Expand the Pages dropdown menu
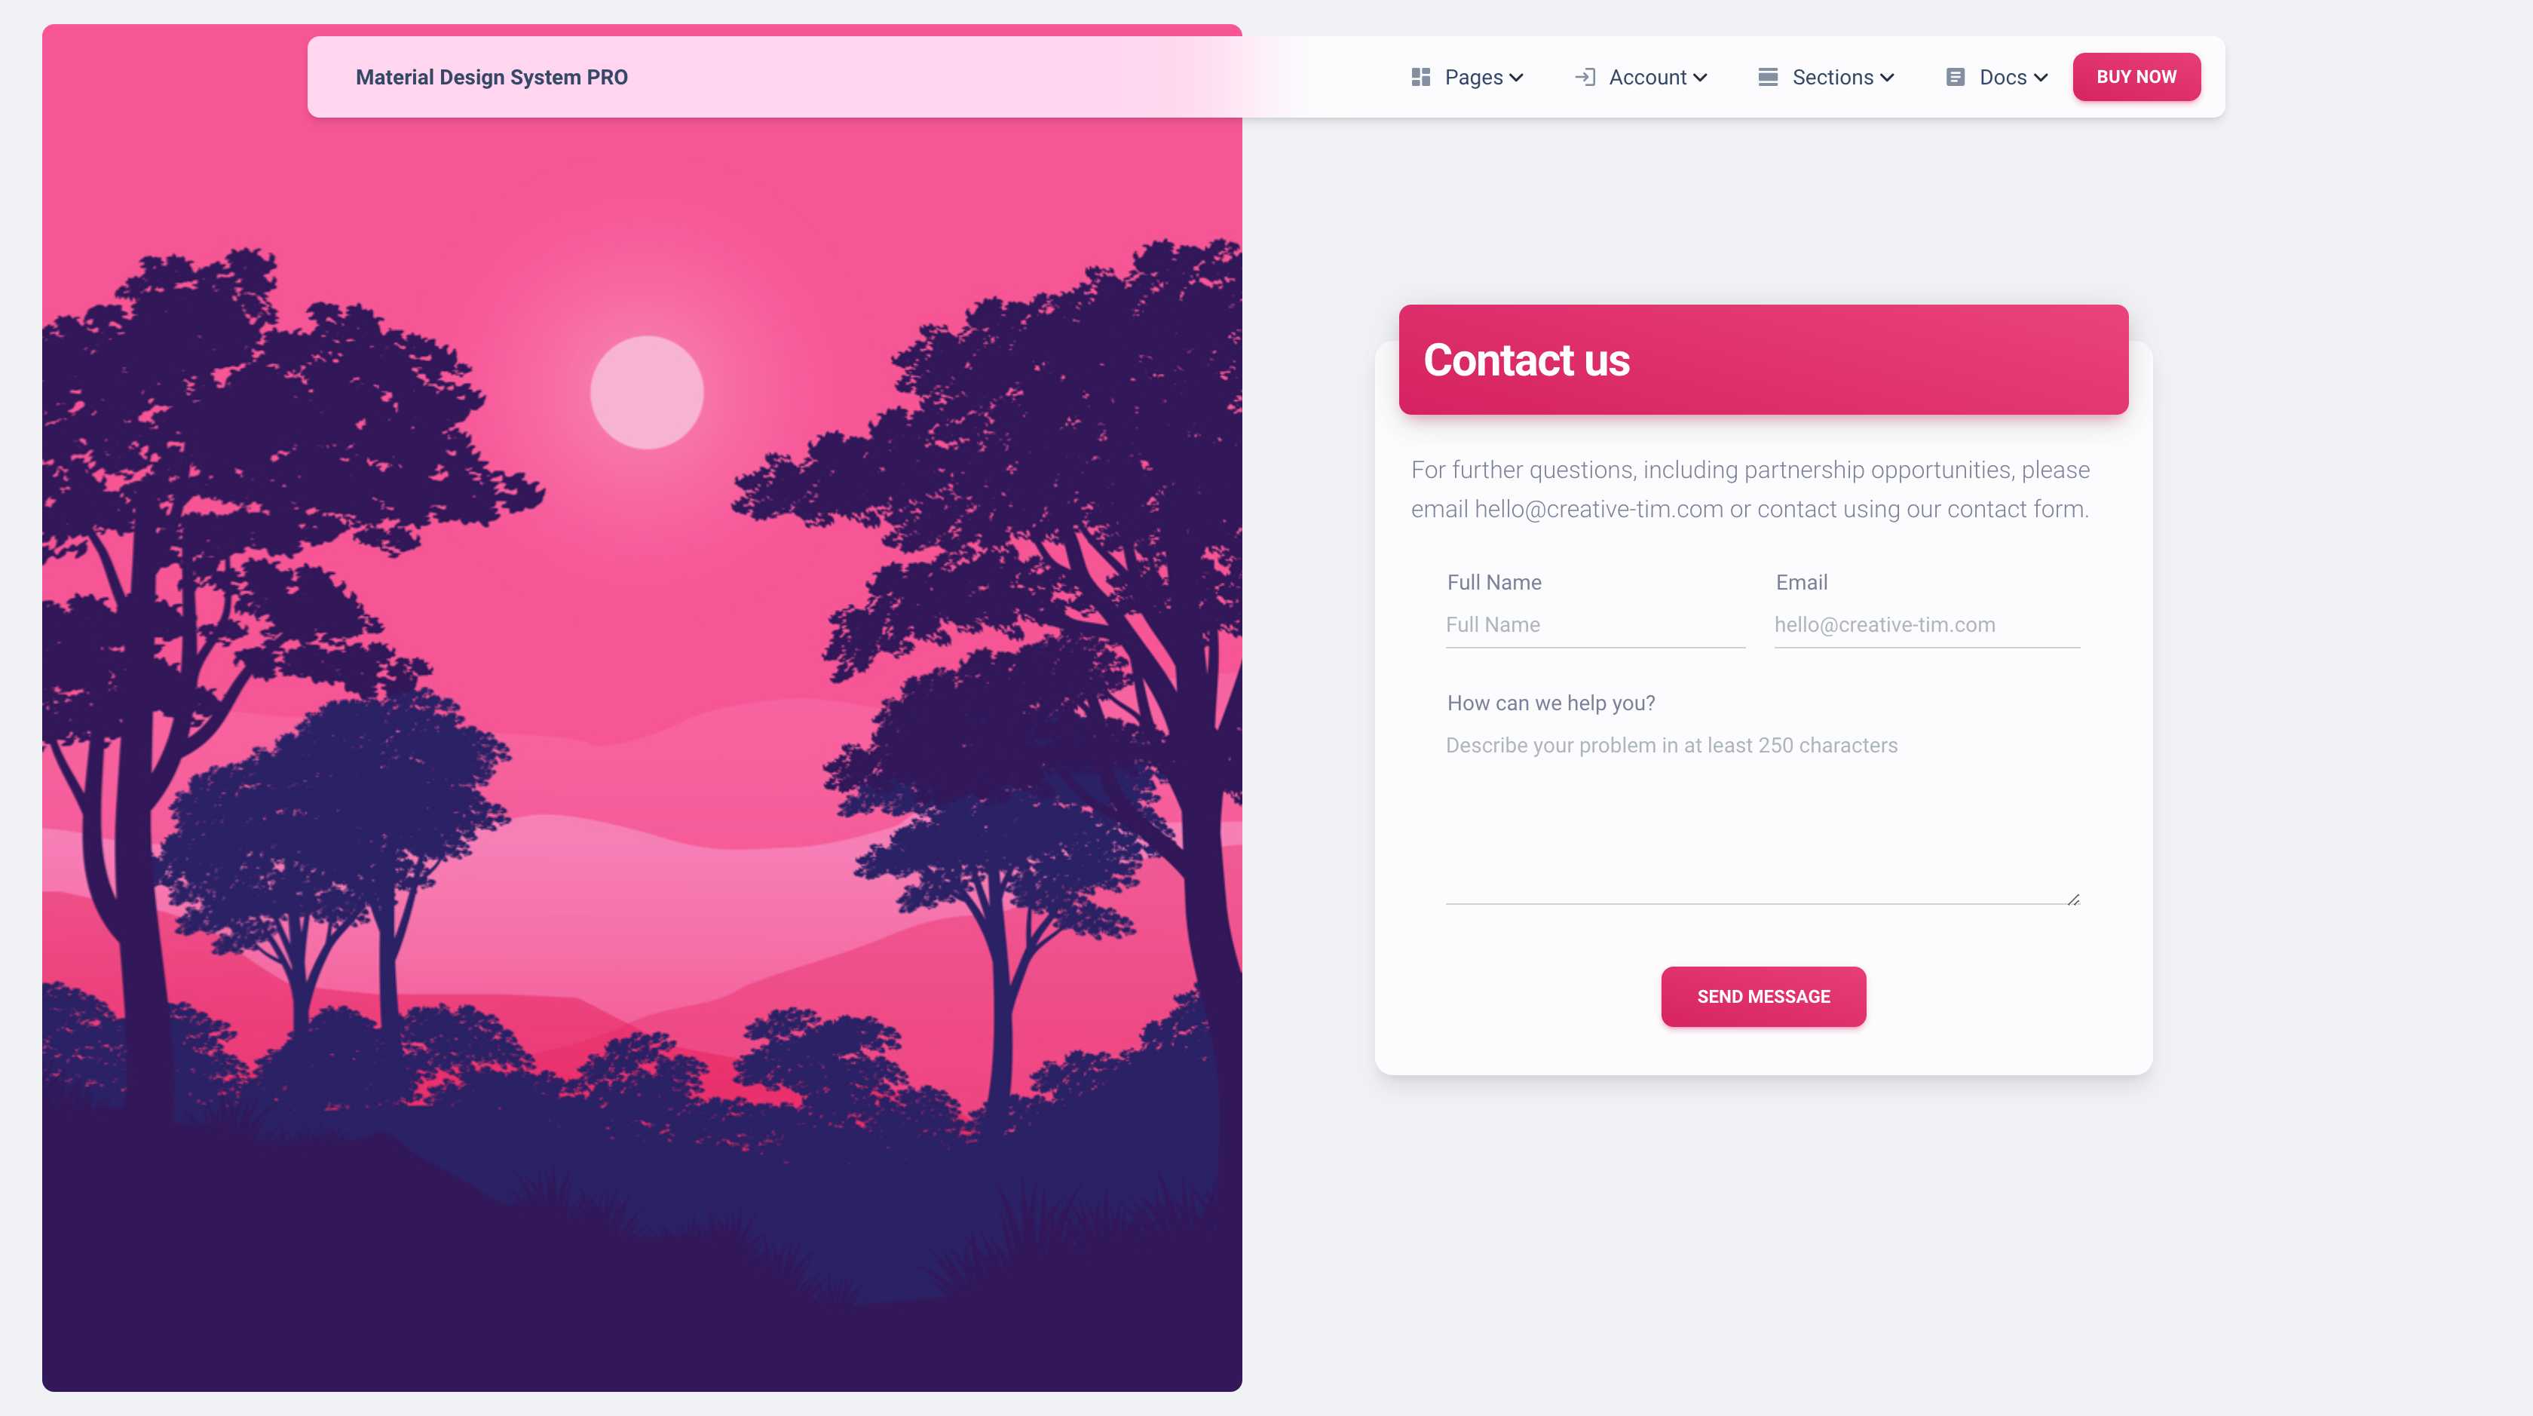 [1470, 77]
